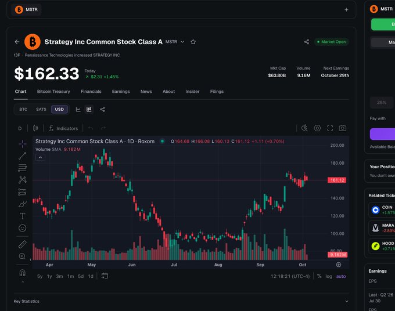The width and height of the screenshot is (395, 311).
Task: Collapse the chart legend chevron
Action: coord(40,157)
